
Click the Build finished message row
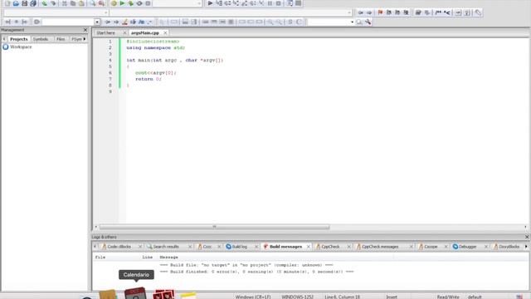click(x=256, y=272)
